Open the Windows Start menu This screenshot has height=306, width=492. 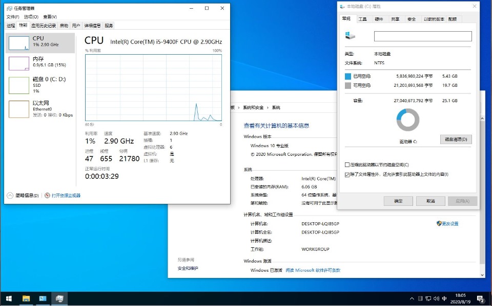point(9,298)
